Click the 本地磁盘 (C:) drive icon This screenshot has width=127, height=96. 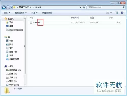click(x=7, y=70)
